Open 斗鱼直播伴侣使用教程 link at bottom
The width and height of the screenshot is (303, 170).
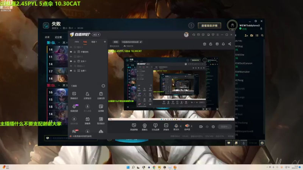(x=82, y=136)
